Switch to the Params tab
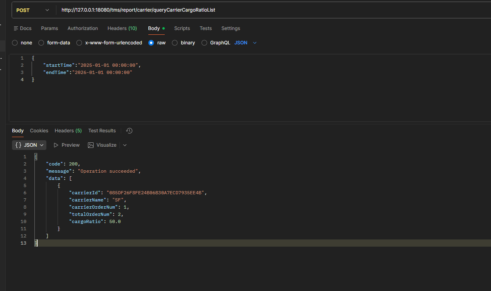The image size is (491, 291). click(50, 28)
